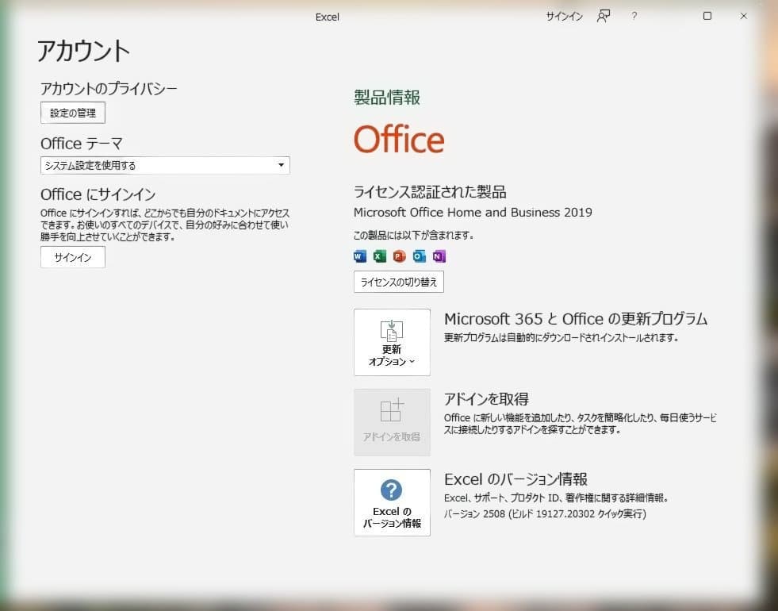
Task: Open 設定の管理 privacy settings button
Action: pyautogui.click(x=73, y=113)
